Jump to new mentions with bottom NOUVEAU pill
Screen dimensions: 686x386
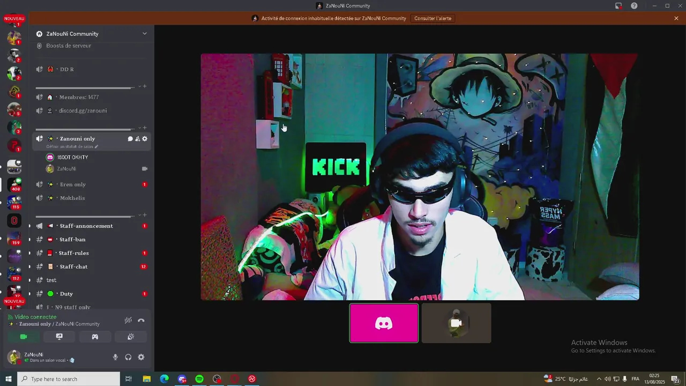(14, 301)
